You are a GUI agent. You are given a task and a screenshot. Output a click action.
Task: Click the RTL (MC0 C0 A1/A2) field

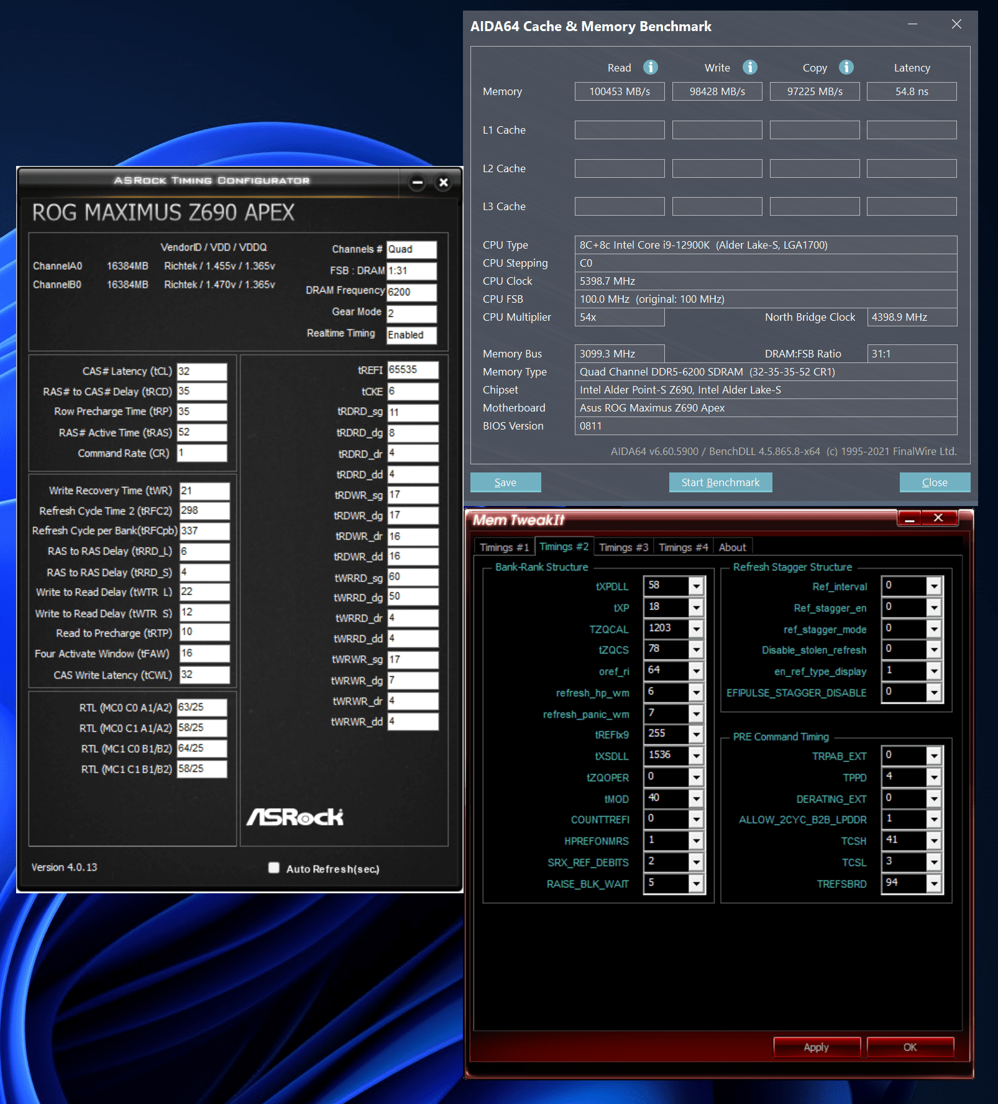tap(202, 707)
